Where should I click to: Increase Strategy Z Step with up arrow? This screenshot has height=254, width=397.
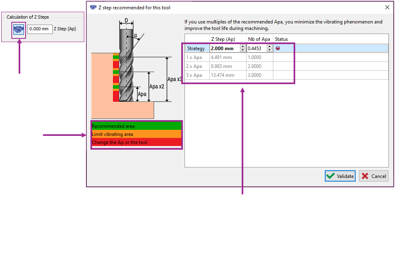pyautogui.click(x=242, y=47)
